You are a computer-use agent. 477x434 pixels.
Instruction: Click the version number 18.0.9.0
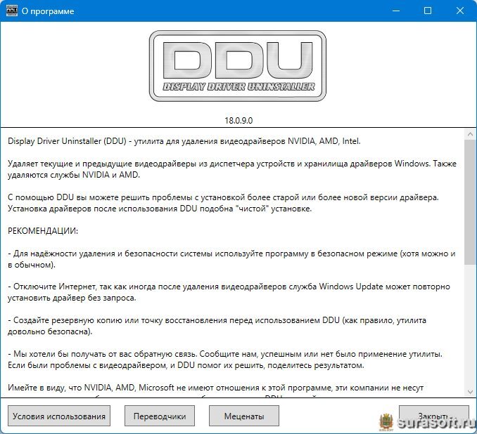(238, 121)
